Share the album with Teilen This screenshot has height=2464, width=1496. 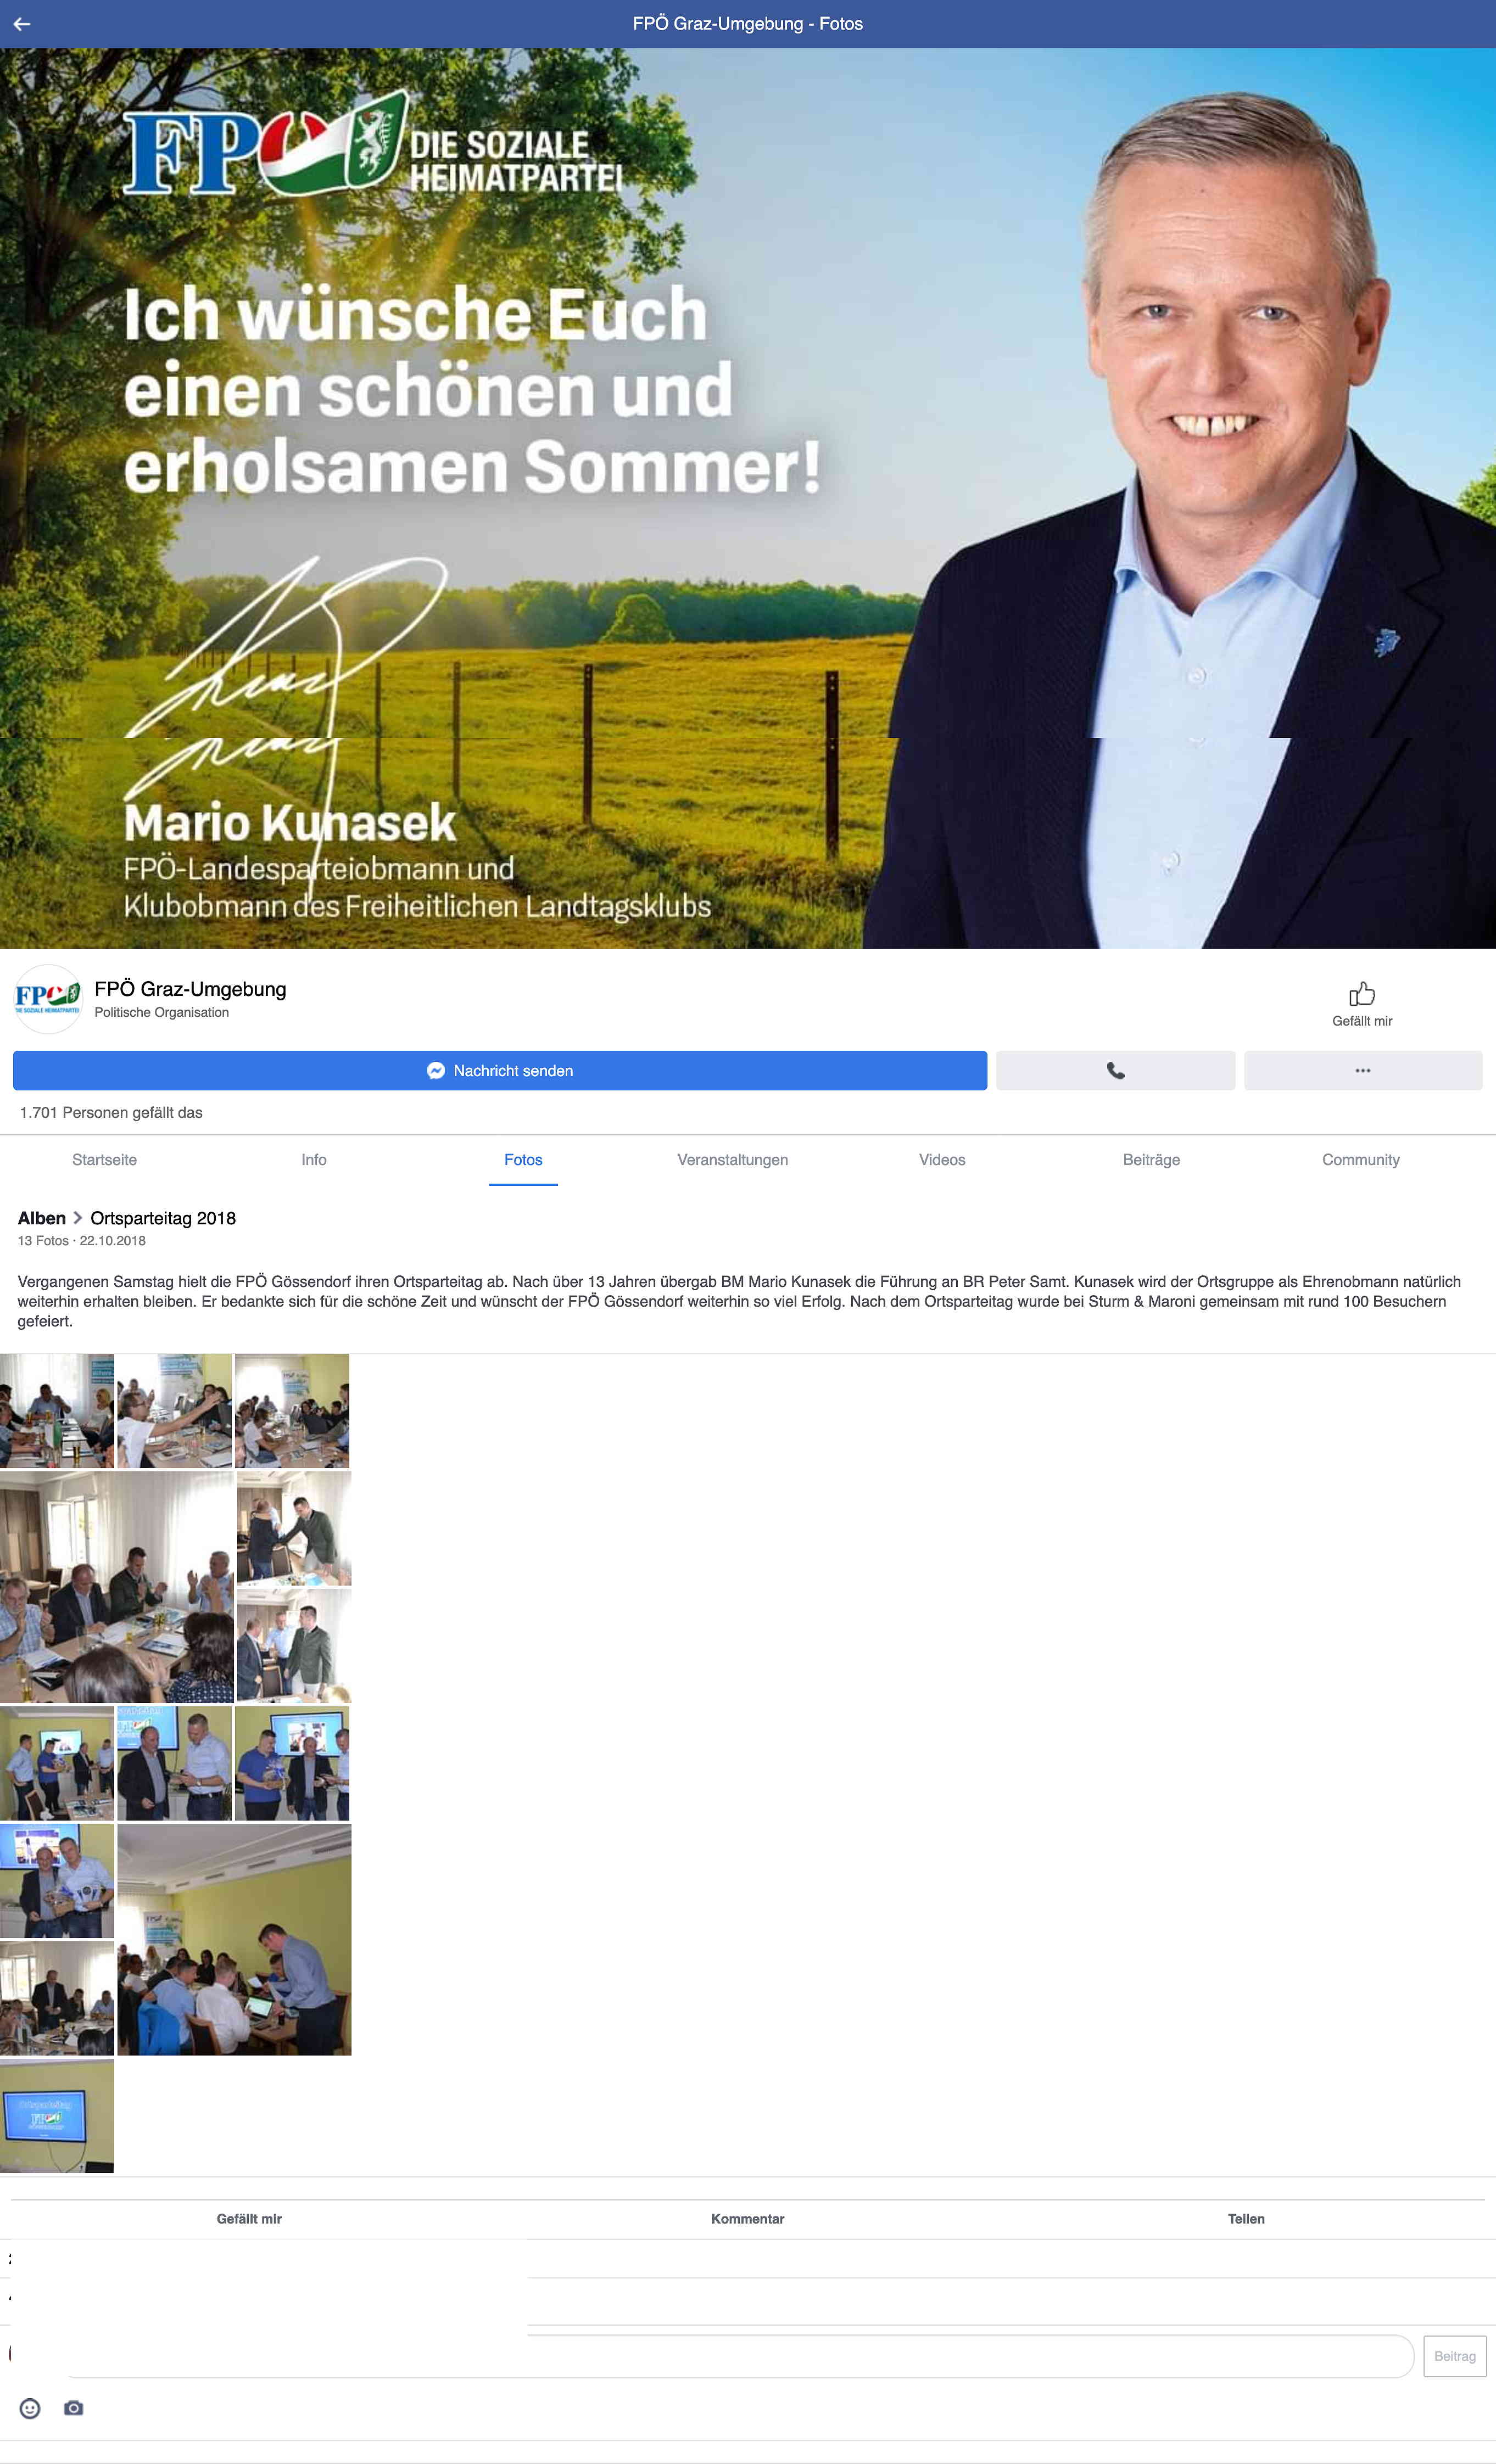click(x=1246, y=2219)
